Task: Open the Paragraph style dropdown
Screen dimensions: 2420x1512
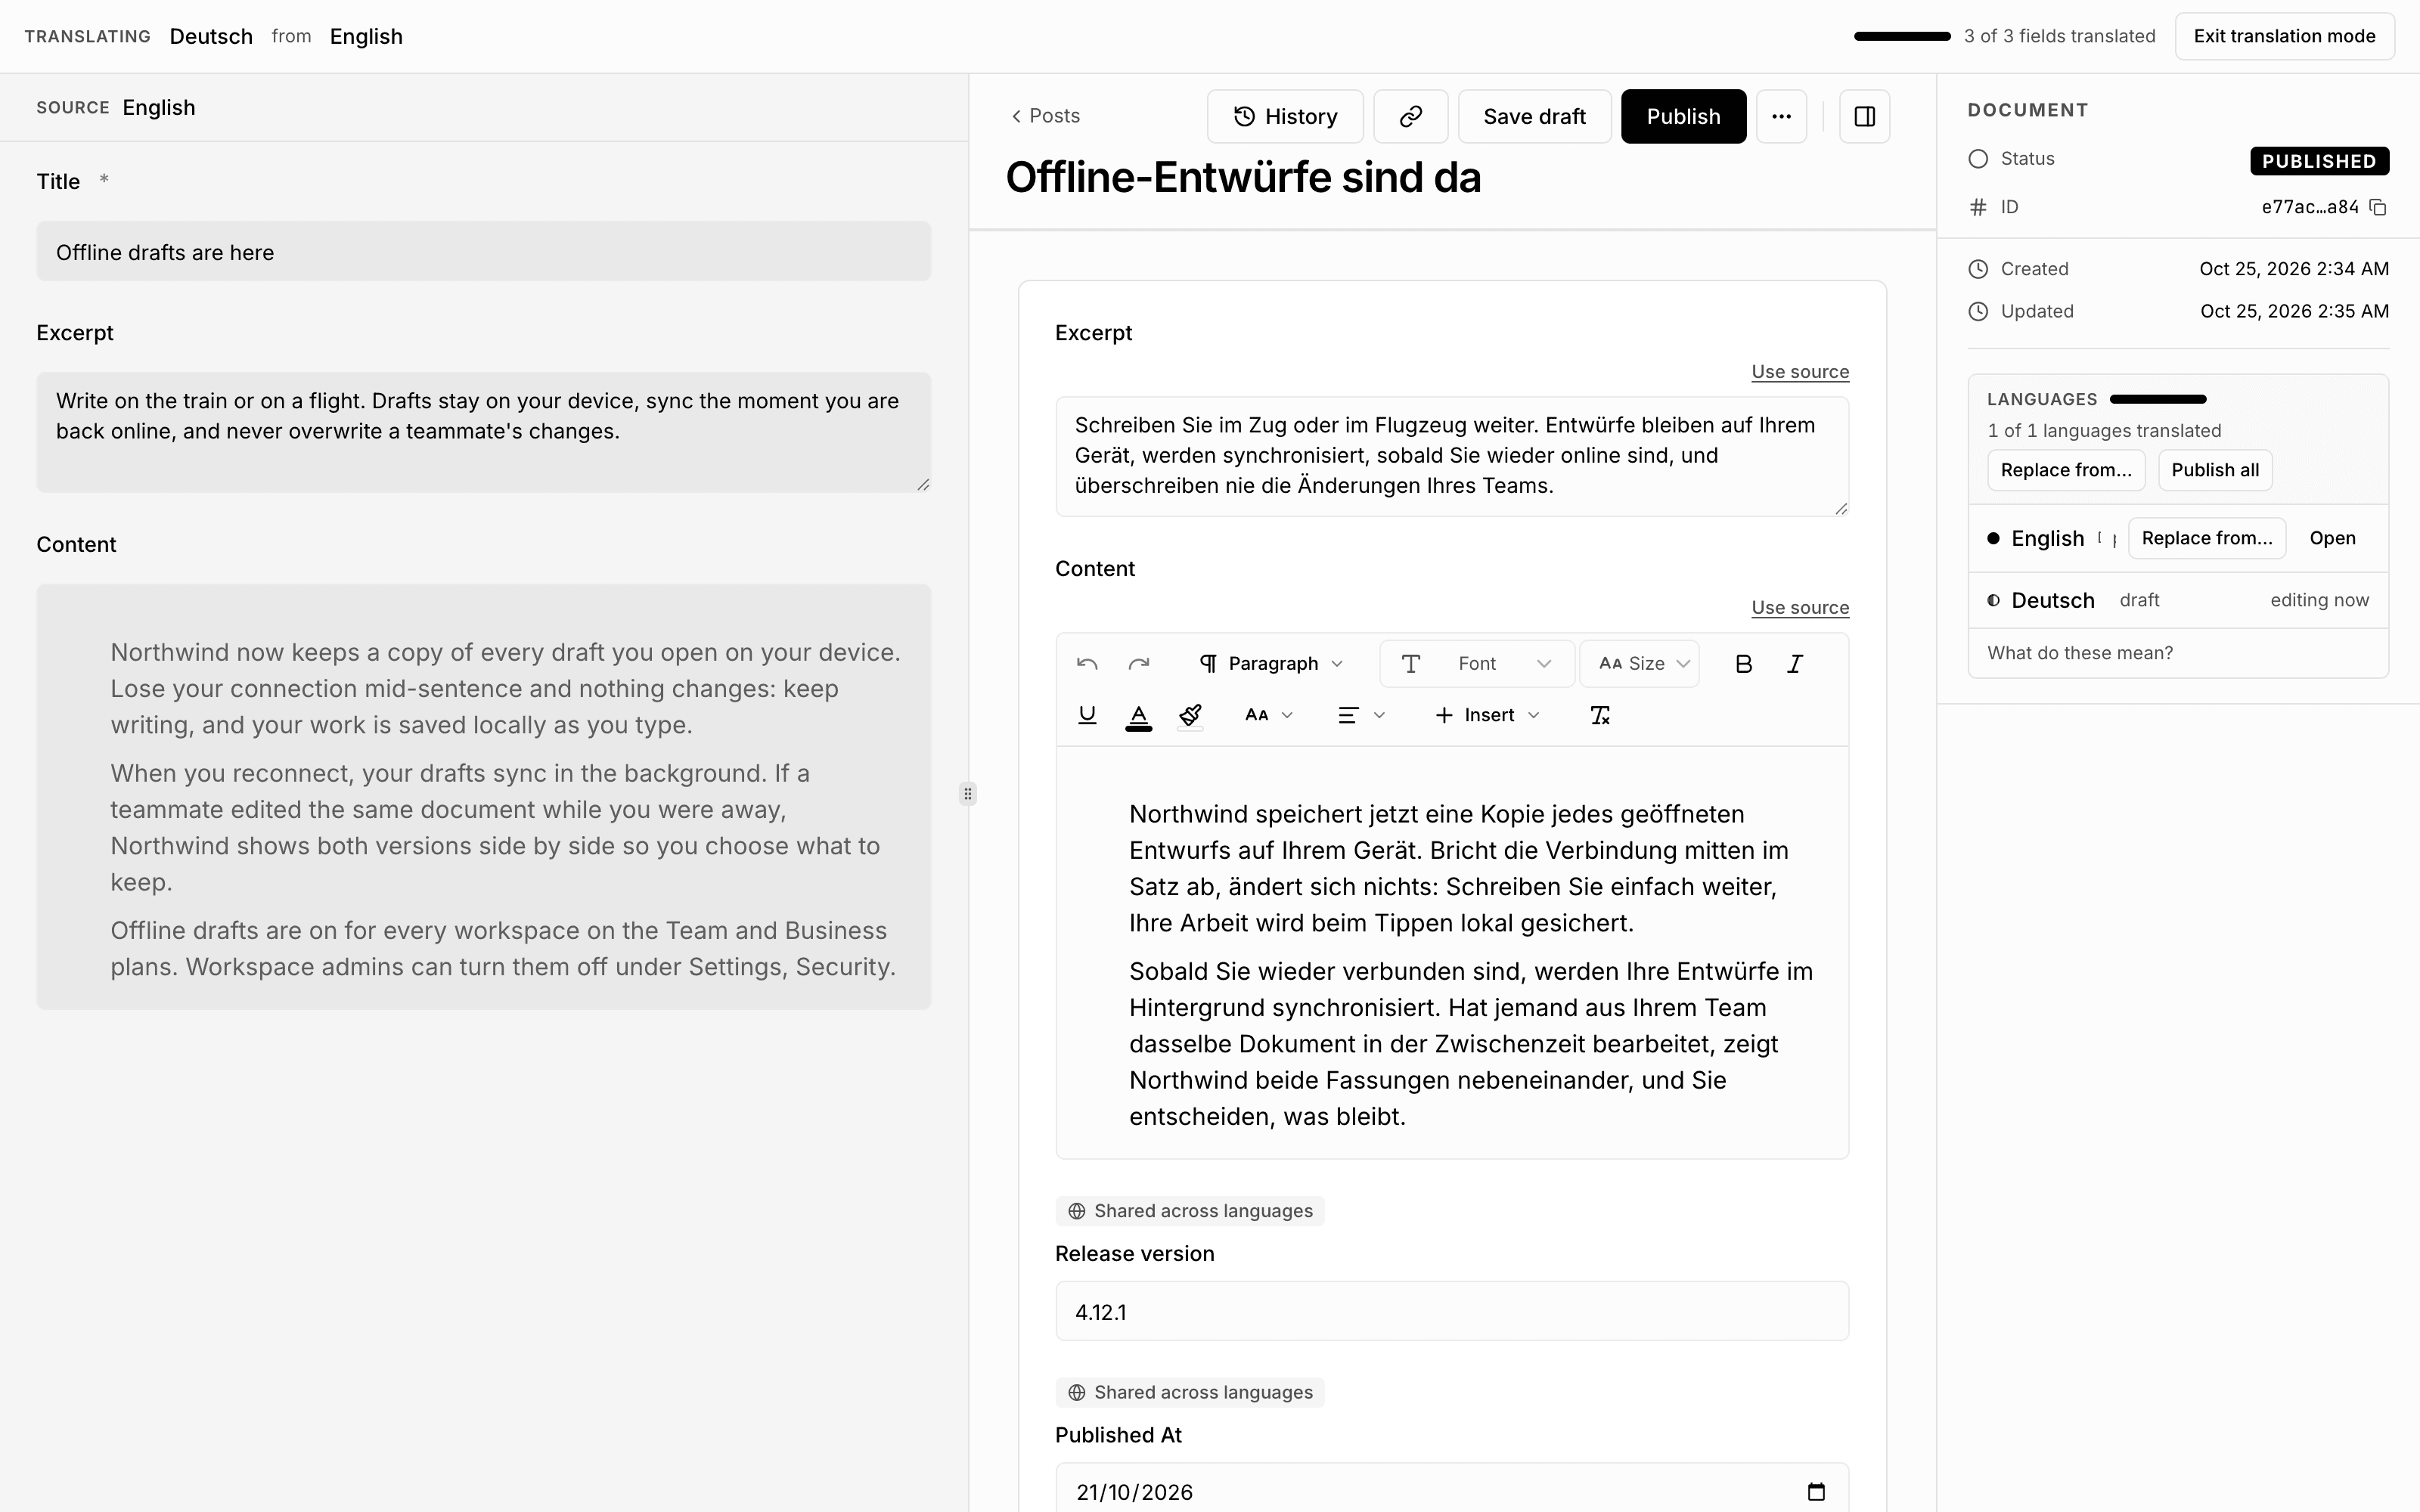Action: click(x=1271, y=664)
